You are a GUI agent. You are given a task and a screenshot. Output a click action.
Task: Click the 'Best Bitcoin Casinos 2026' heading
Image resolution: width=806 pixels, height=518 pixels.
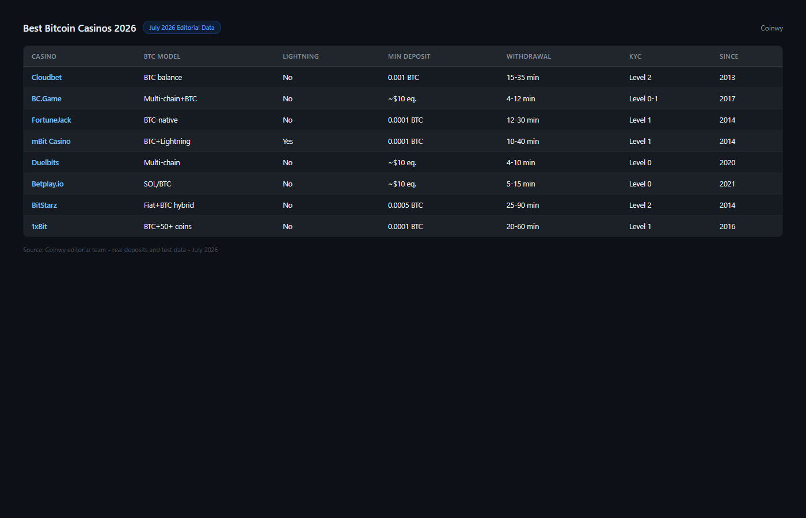(79, 28)
